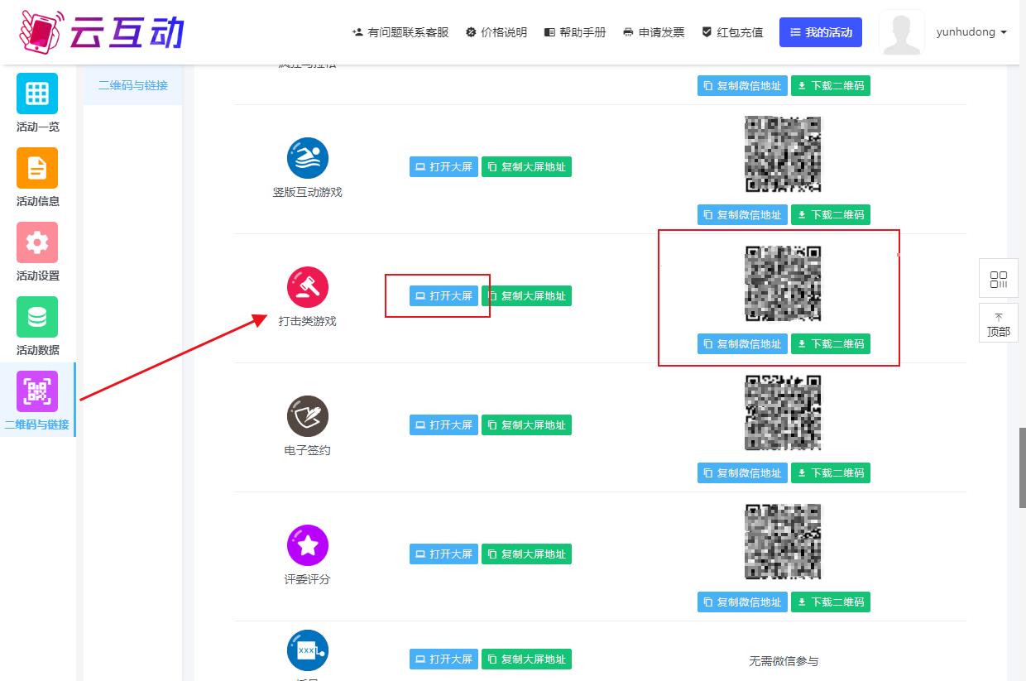Open 我的活动 button in the header
This screenshot has height=681, width=1026.
[x=821, y=32]
